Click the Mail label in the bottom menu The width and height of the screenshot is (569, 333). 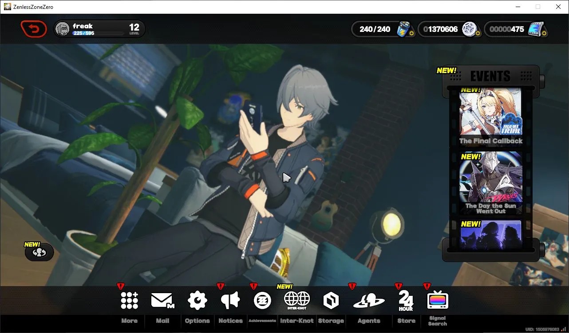point(162,321)
